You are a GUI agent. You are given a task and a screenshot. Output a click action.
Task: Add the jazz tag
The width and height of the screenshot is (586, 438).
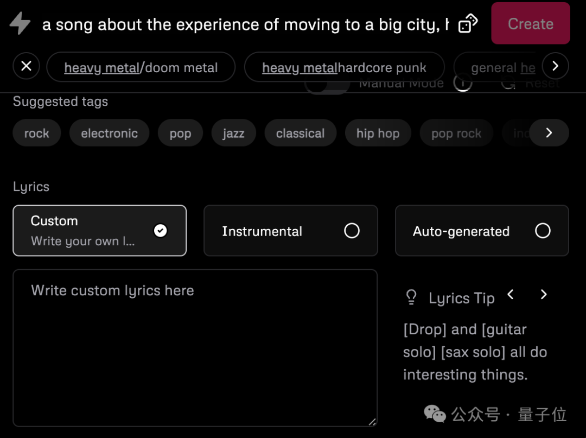click(x=233, y=133)
